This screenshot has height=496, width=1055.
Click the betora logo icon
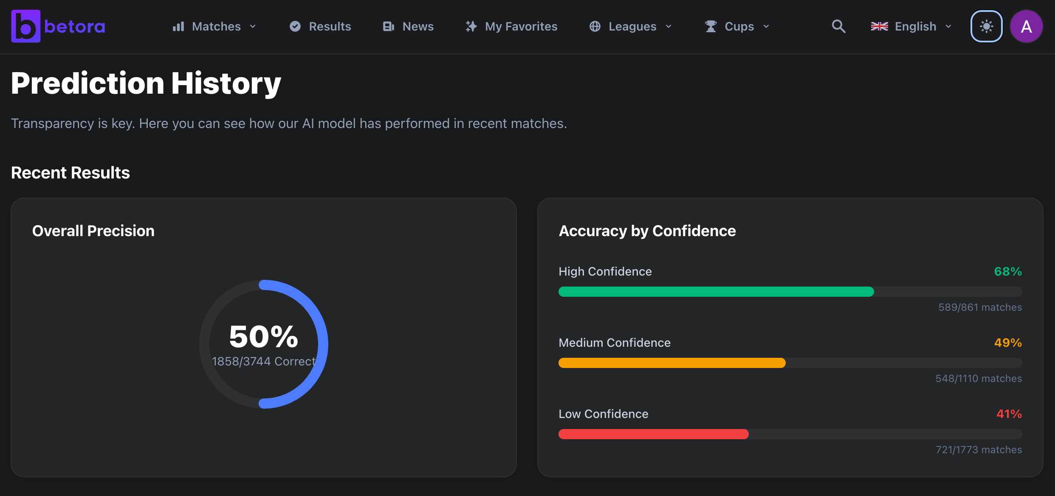tap(25, 26)
